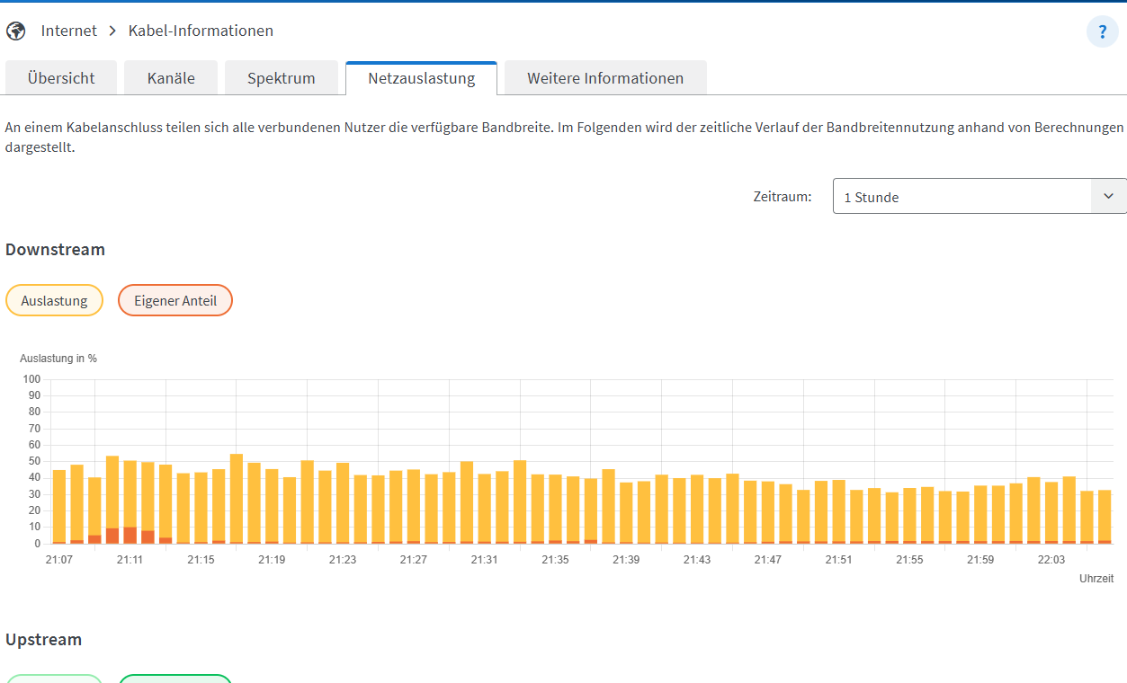Click the tallest yellow downstream bar
This screenshot has height=683, width=1127.
click(237, 499)
